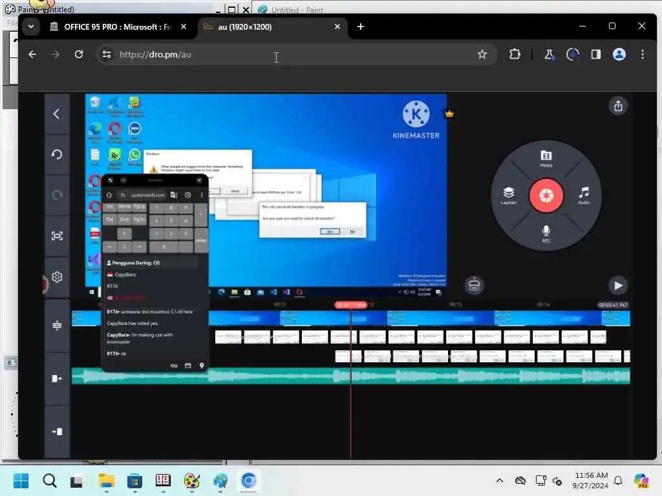The image size is (662, 496).
Task: Open the Windows Start menu
Action: pyautogui.click(x=21, y=480)
